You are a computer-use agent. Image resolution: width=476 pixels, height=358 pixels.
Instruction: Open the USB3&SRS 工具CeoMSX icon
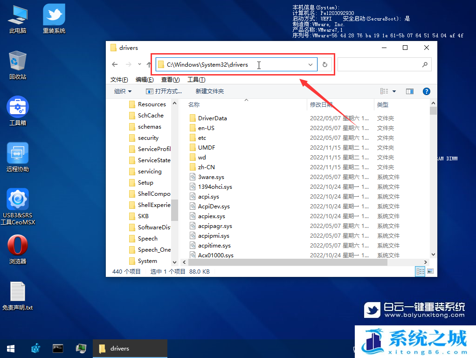[18, 207]
